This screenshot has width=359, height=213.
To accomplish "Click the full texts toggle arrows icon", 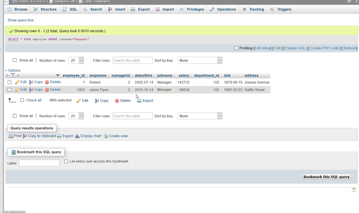I will point(13,75).
